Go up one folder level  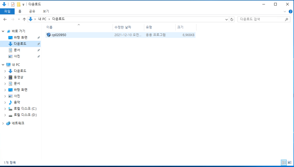[x=24, y=19]
